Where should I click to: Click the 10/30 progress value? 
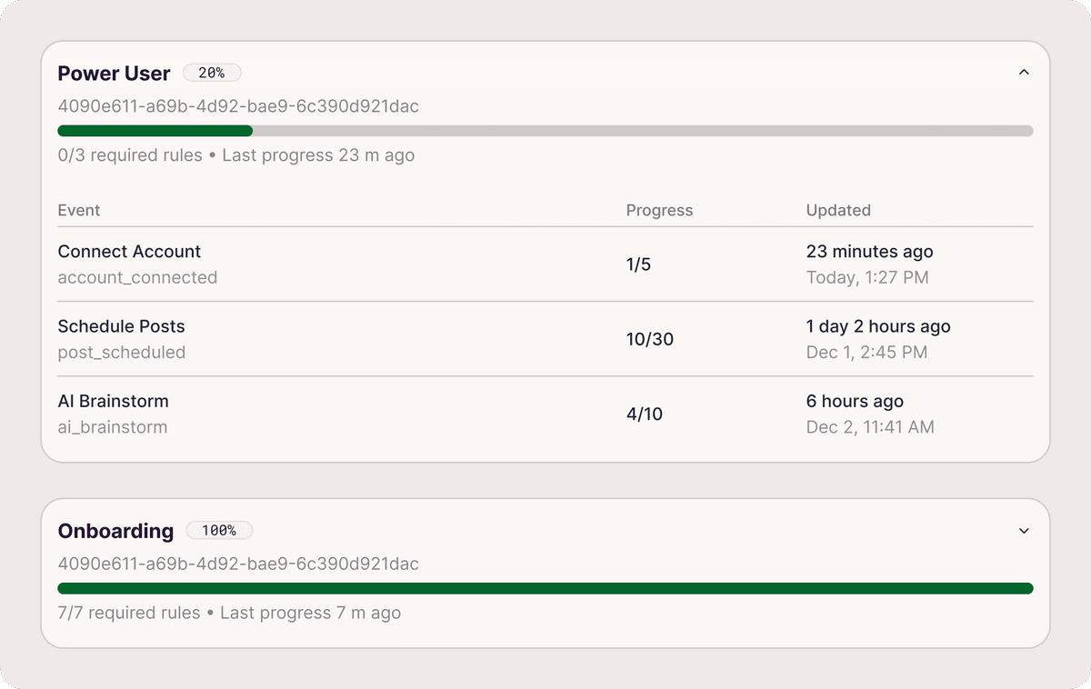point(649,339)
